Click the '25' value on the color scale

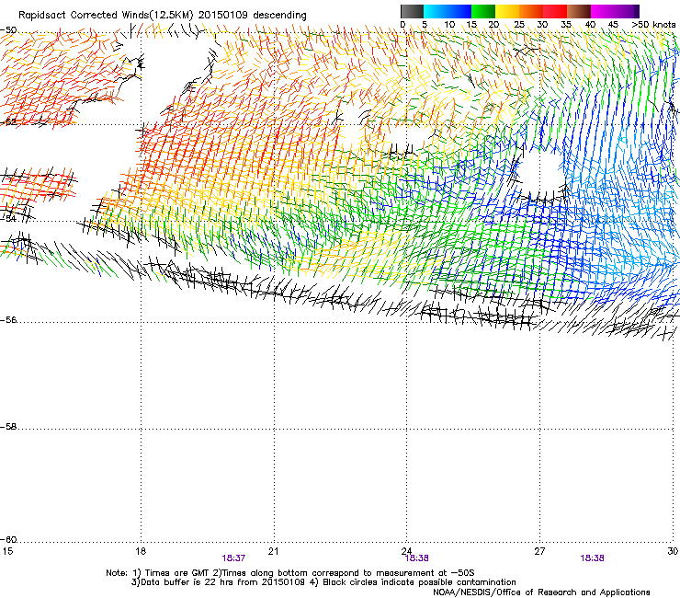[x=518, y=25]
